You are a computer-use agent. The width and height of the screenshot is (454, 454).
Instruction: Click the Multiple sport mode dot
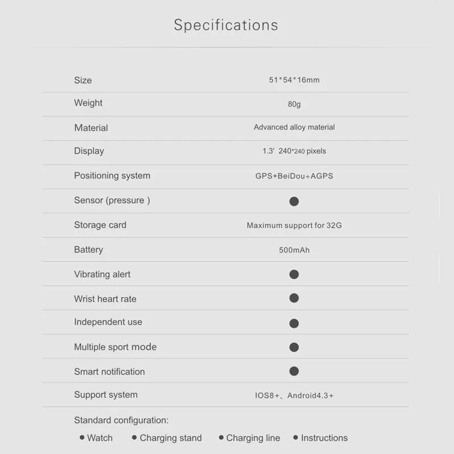(x=294, y=347)
